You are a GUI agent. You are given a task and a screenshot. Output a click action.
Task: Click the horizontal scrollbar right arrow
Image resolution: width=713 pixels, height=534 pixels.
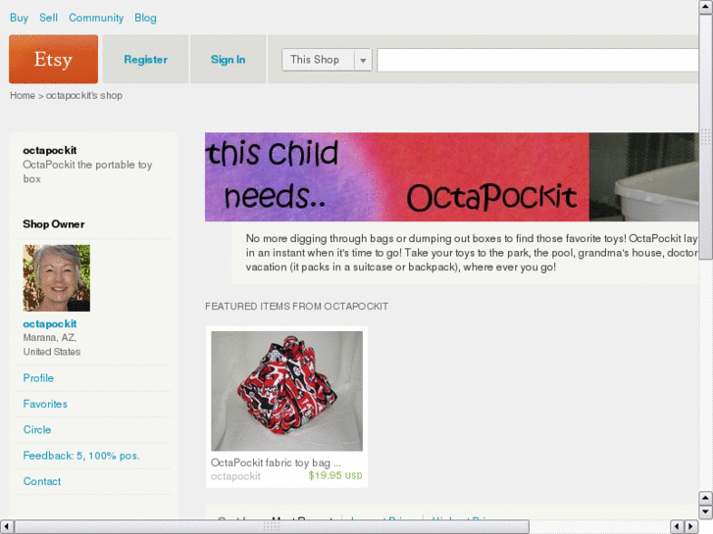(x=691, y=527)
